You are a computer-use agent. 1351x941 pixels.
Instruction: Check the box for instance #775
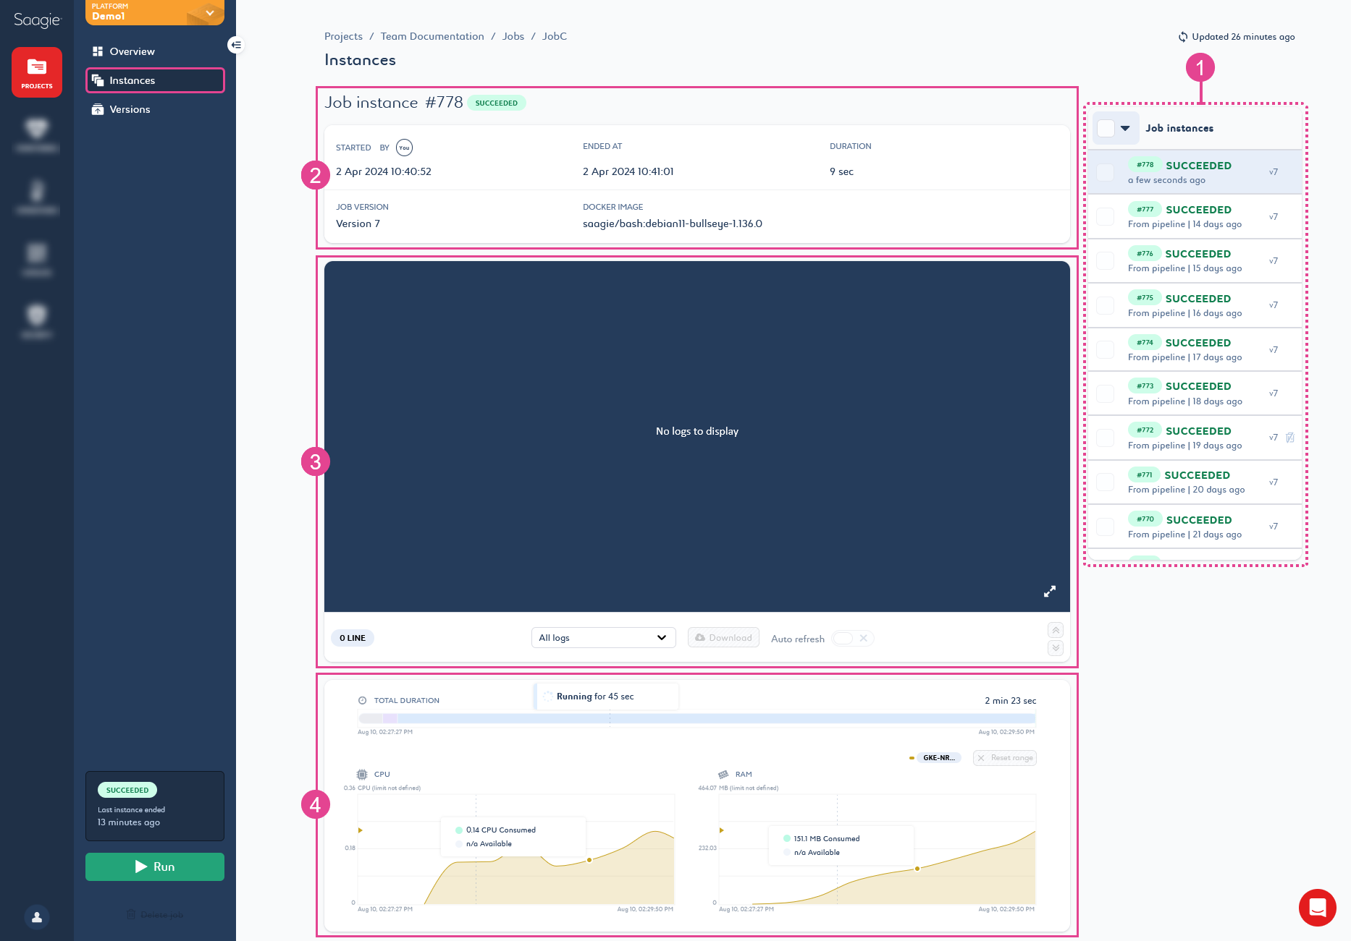click(1106, 305)
